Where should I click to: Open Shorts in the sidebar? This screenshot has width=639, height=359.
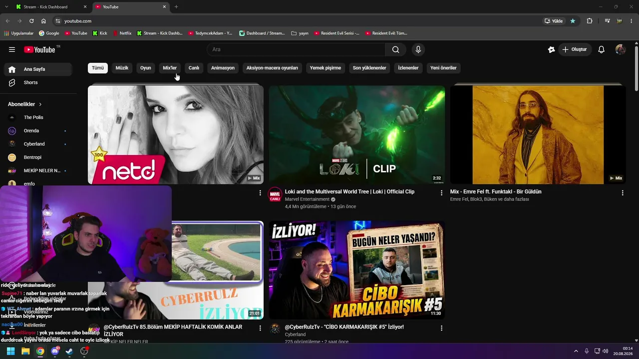(38, 82)
